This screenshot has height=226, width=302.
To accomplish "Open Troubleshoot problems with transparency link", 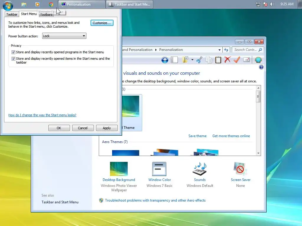I will click(x=155, y=200).
